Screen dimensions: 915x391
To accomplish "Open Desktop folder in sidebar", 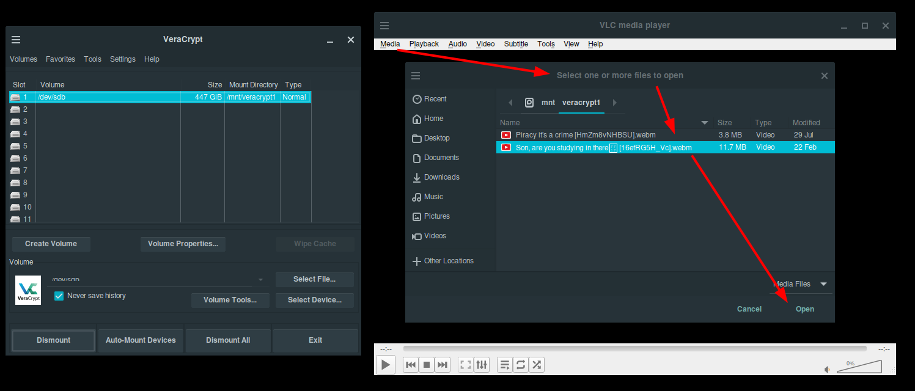I will (x=431, y=138).
